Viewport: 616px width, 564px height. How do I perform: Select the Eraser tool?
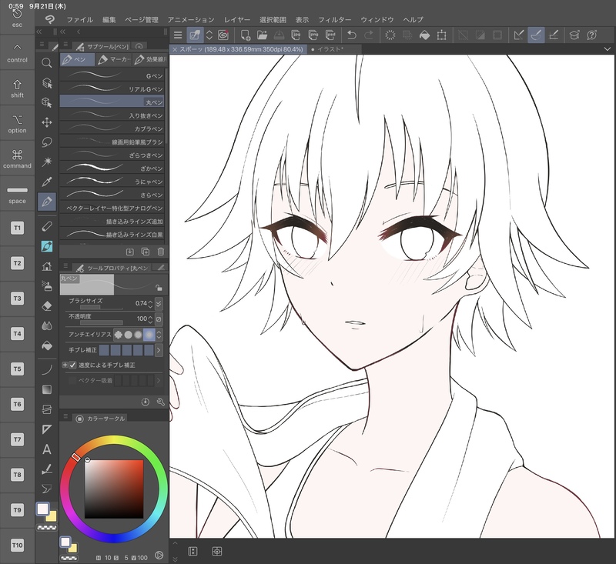47,306
